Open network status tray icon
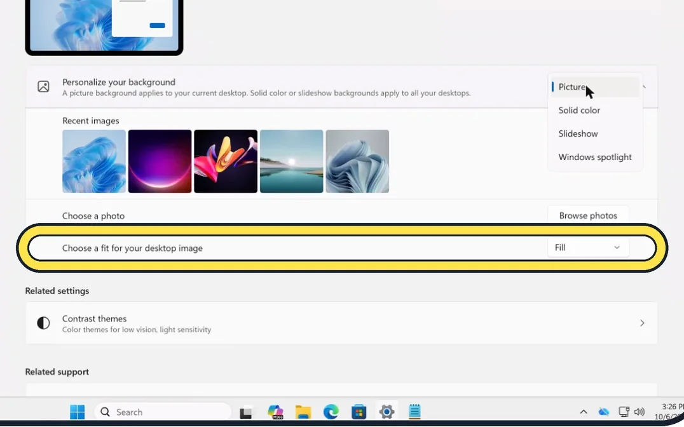The image size is (684, 427). pos(624,412)
